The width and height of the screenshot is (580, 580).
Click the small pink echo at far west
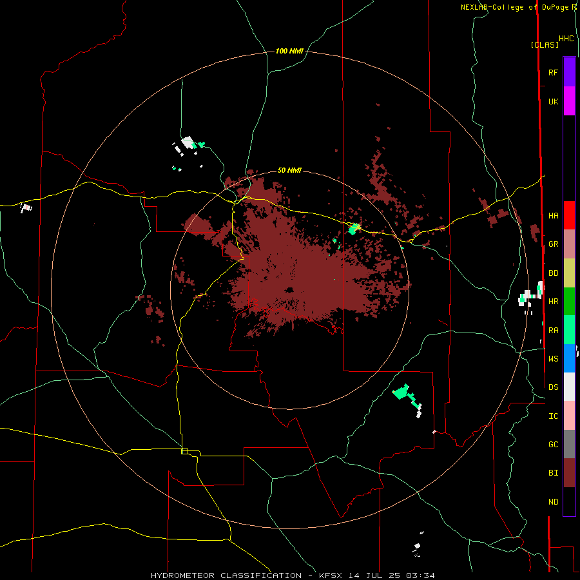click(x=26, y=208)
